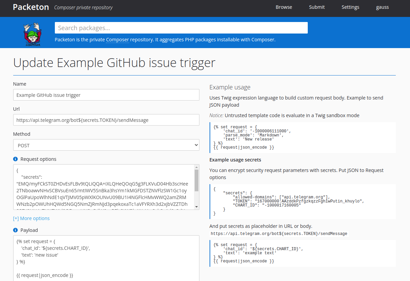Screen dimensions: 410x281
Task: Follow the Composer link in the banner
Action: 117,40
